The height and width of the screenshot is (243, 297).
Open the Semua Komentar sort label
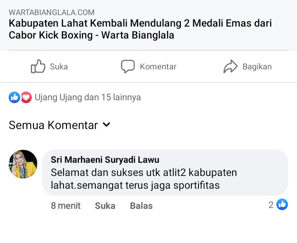click(x=53, y=125)
